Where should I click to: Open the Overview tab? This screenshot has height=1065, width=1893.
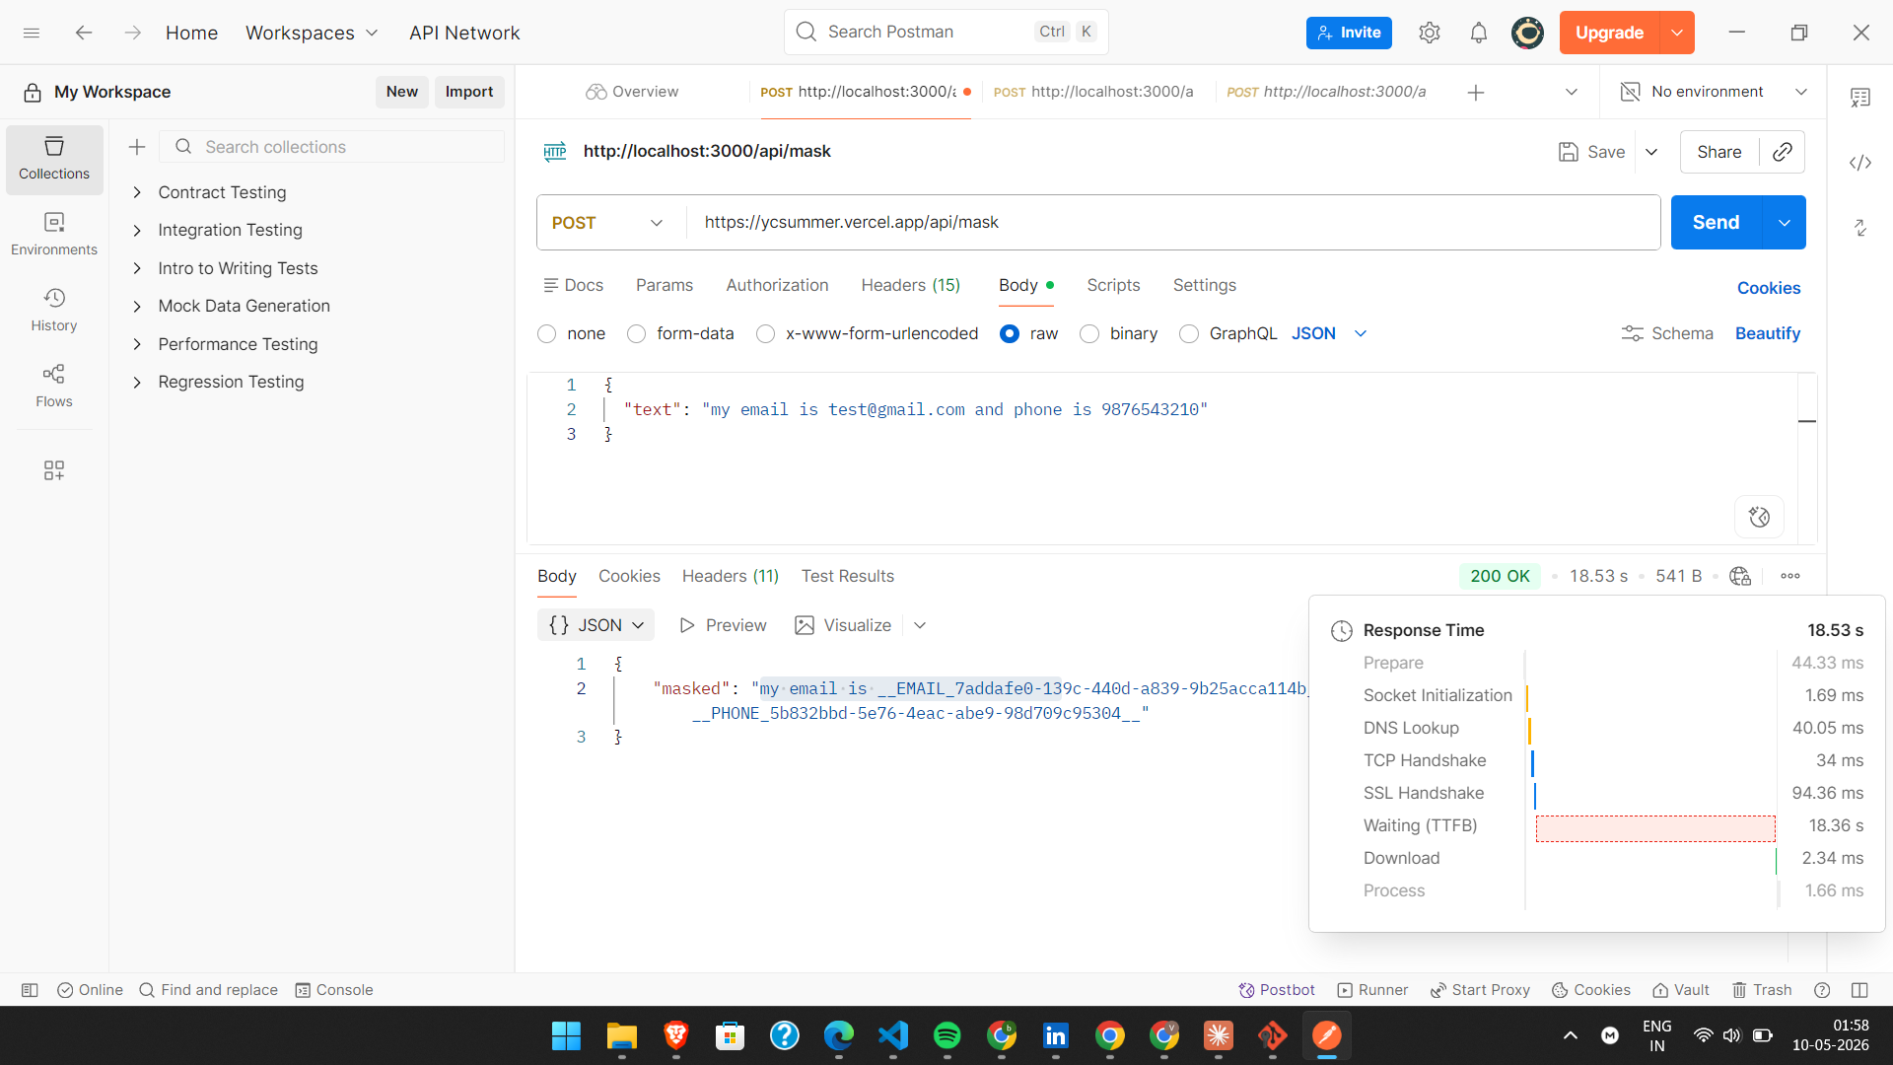632,92
